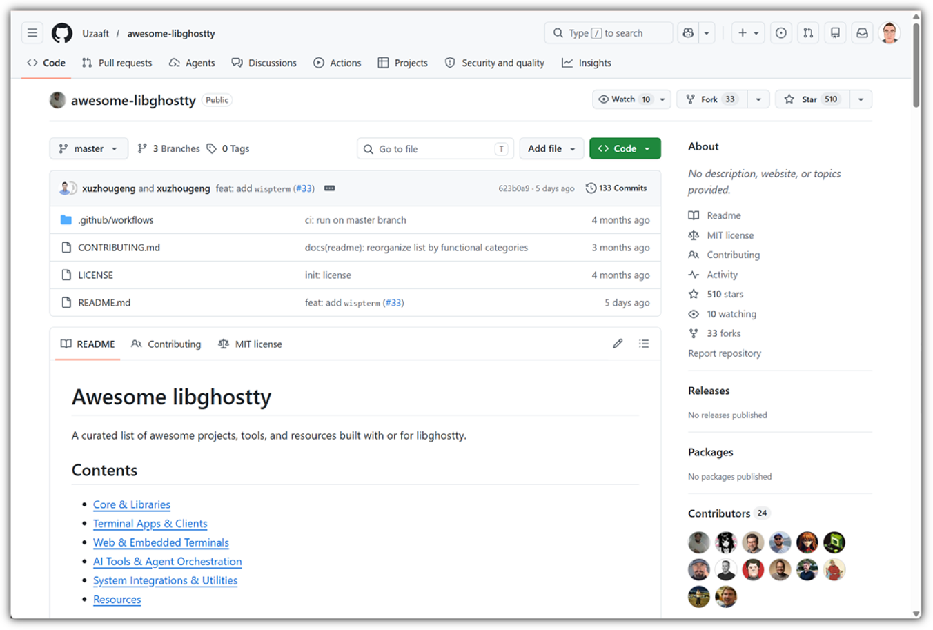Select the README tab in file viewer

(88, 344)
